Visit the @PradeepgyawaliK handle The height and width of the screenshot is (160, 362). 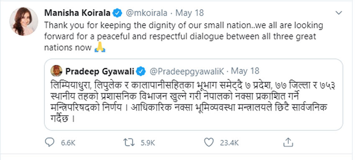[187, 71]
